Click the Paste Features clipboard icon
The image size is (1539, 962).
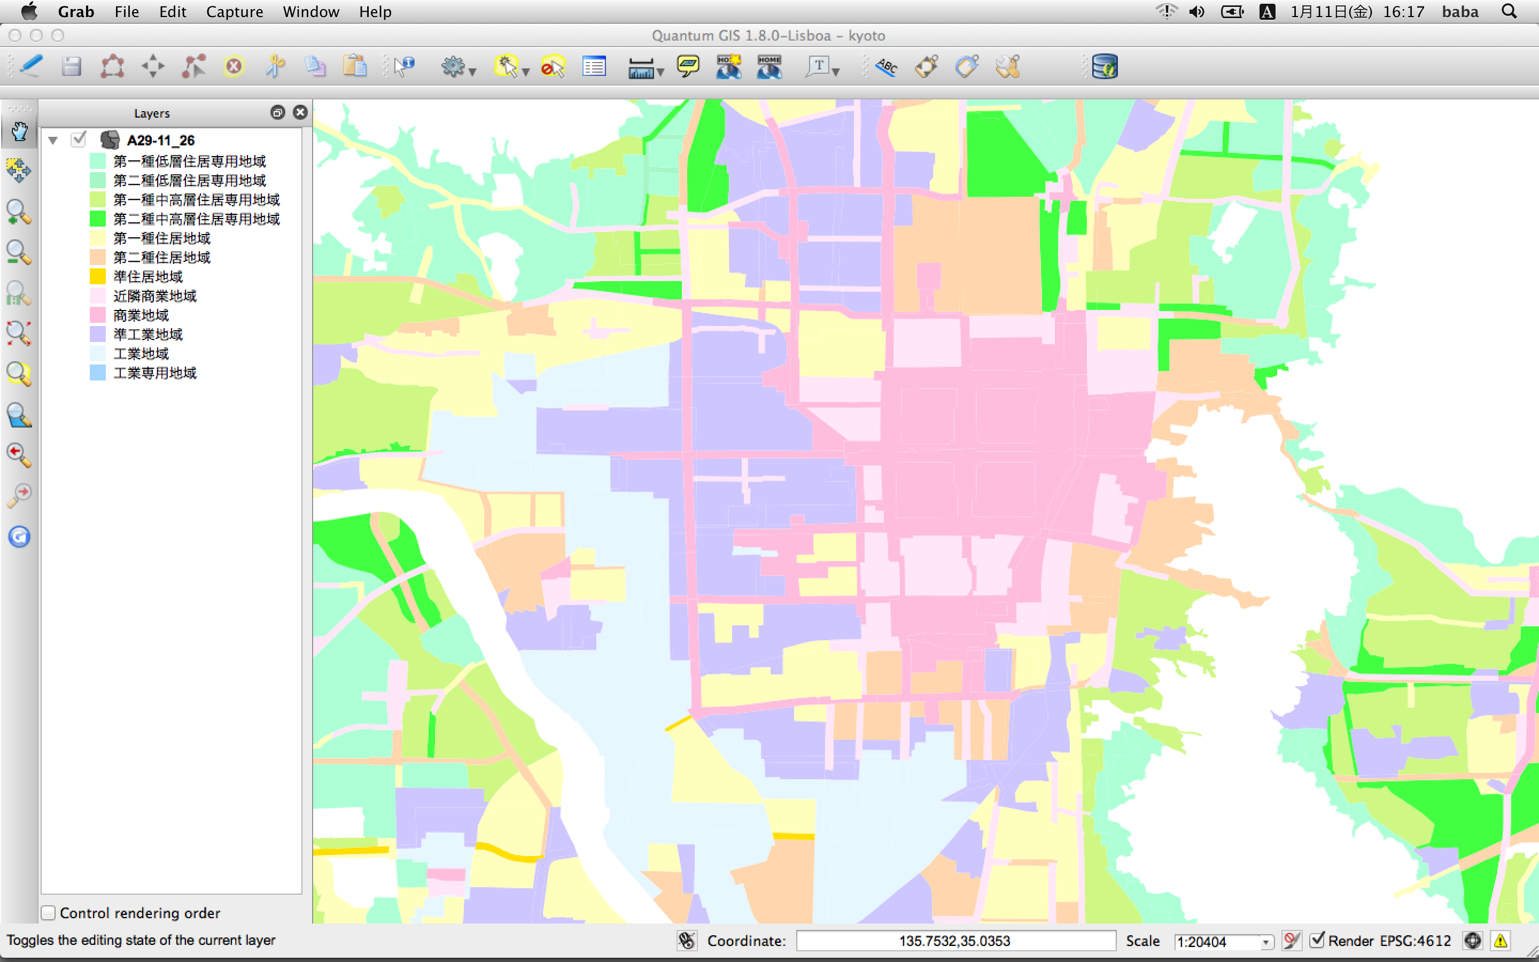coord(355,66)
